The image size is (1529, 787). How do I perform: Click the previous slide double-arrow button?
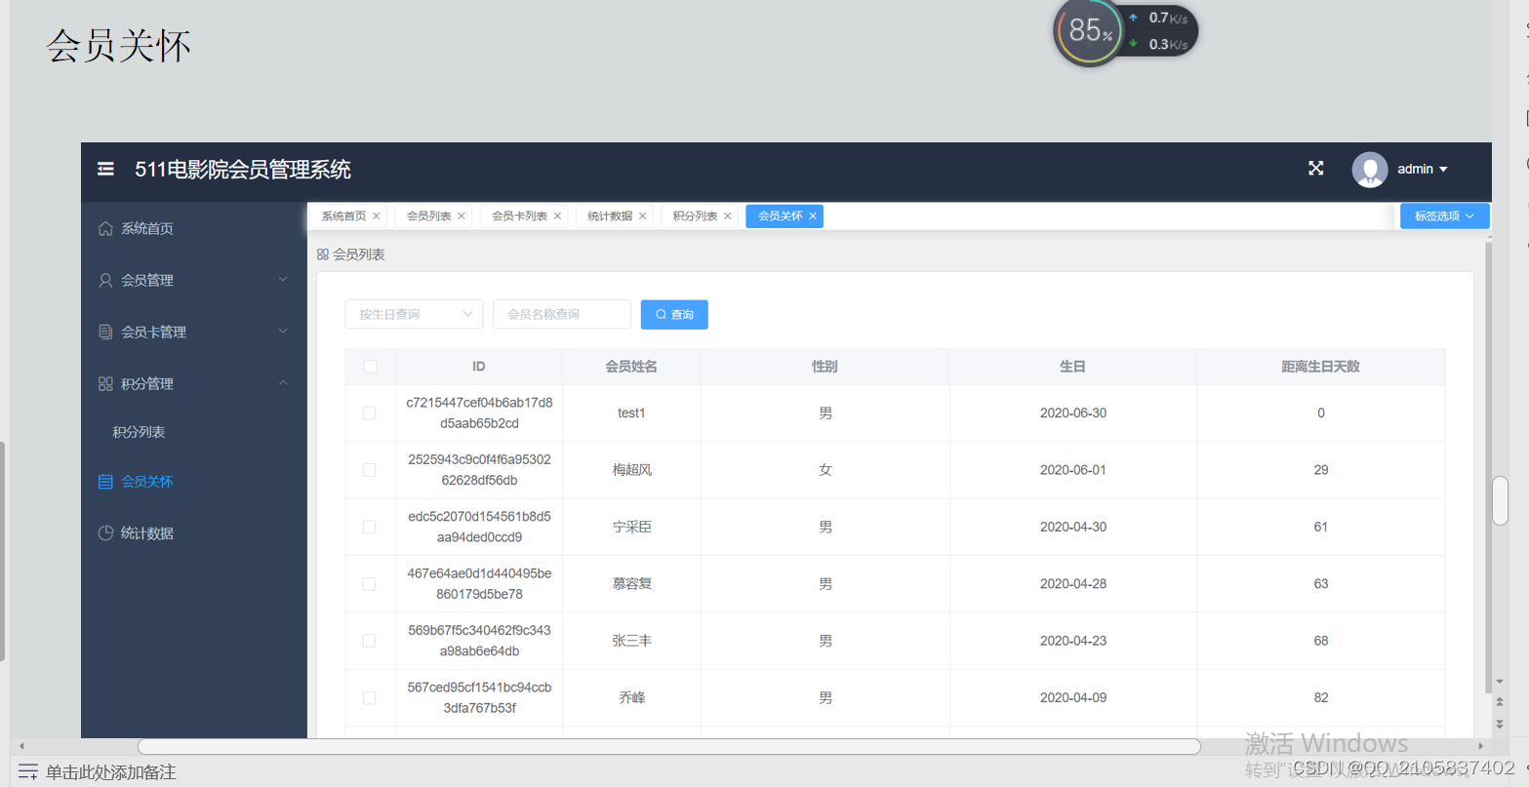1500,702
